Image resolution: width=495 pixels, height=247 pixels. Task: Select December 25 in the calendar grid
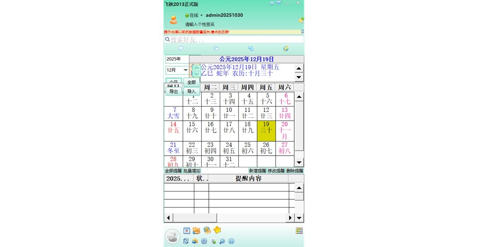[x=247, y=149]
